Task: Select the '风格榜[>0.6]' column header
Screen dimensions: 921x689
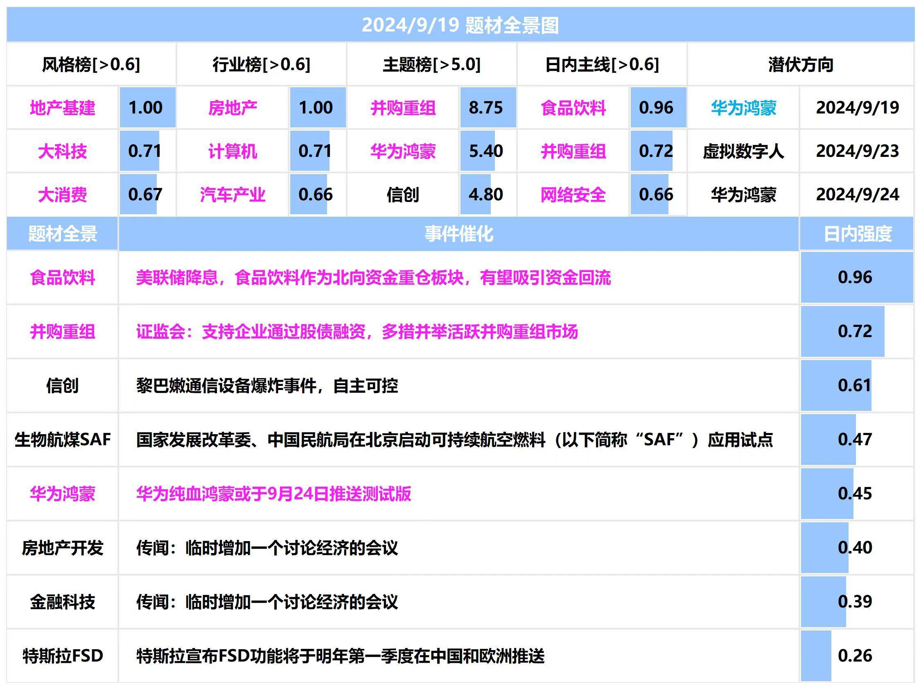Action: (x=91, y=65)
